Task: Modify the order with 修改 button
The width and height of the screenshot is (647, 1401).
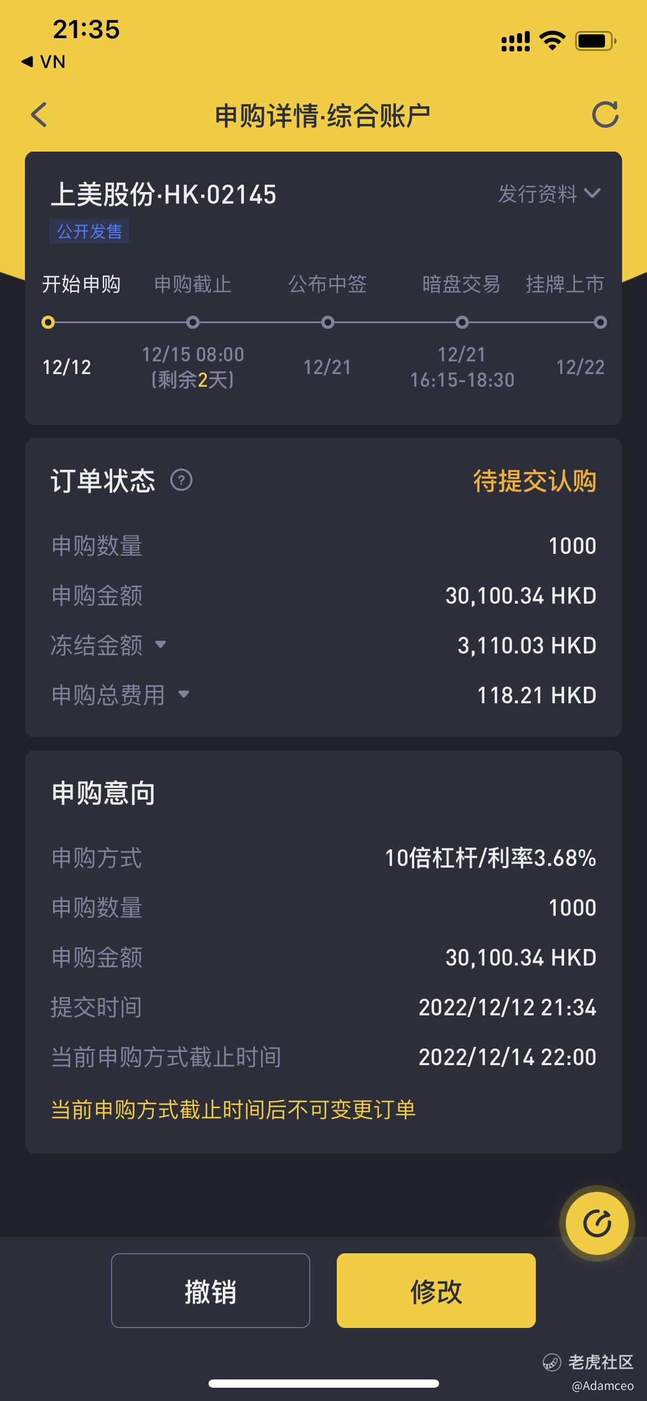Action: click(x=436, y=1290)
